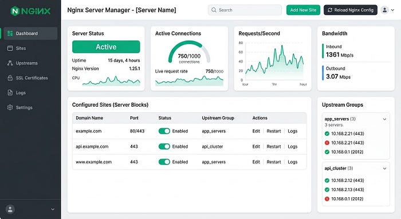Open the top-right profile dropdown arrow
The height and width of the screenshot is (219, 401).
coord(392,10)
